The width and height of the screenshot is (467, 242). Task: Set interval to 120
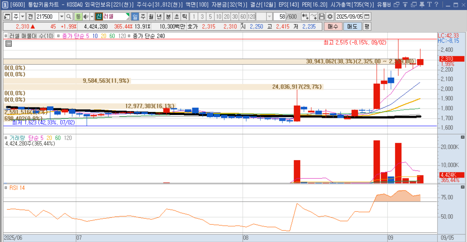coord(251,17)
